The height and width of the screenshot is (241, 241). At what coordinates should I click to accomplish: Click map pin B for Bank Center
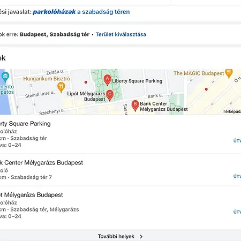click(135, 106)
